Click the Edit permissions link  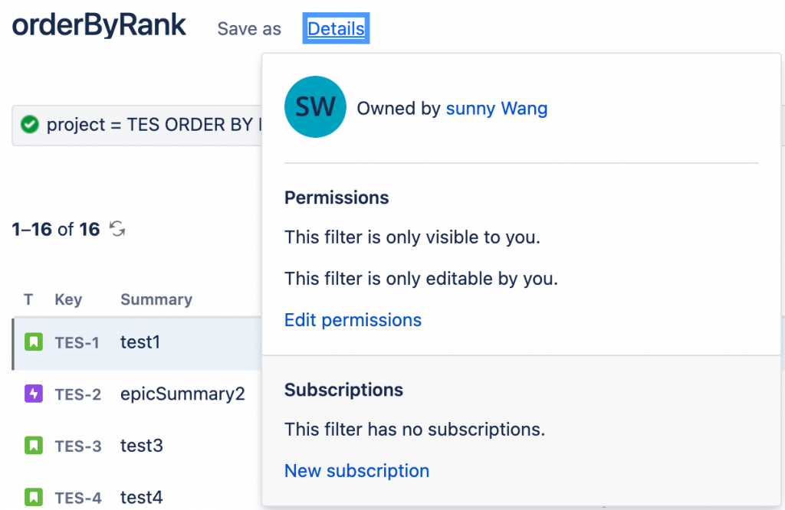(353, 320)
